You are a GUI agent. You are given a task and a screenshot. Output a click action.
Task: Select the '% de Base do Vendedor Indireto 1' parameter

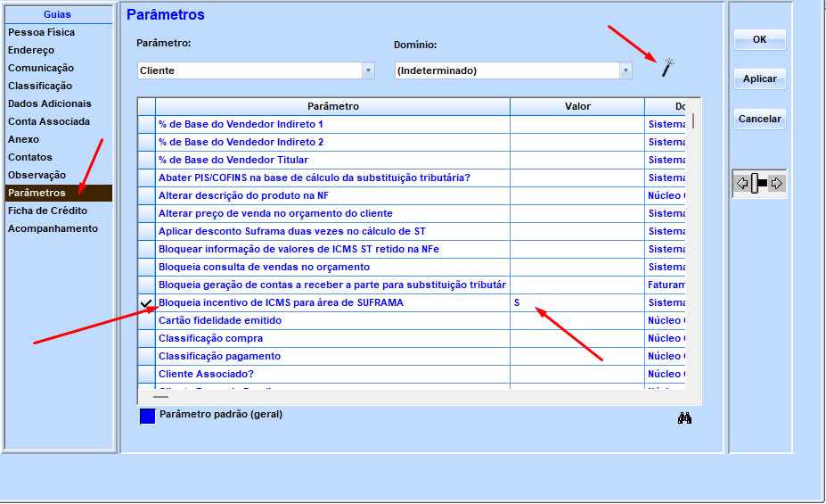click(x=333, y=124)
